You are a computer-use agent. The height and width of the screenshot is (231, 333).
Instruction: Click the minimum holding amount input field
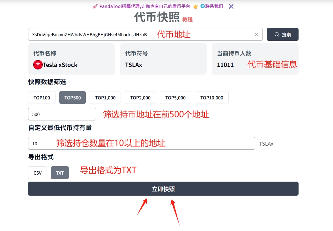[141, 143]
